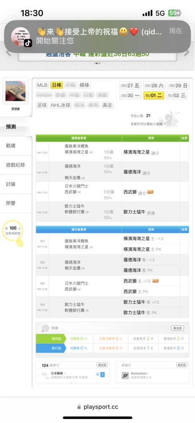Click next-post arrow in 發文 panel
The width and height of the screenshot is (195, 423).
[x=108, y=375]
